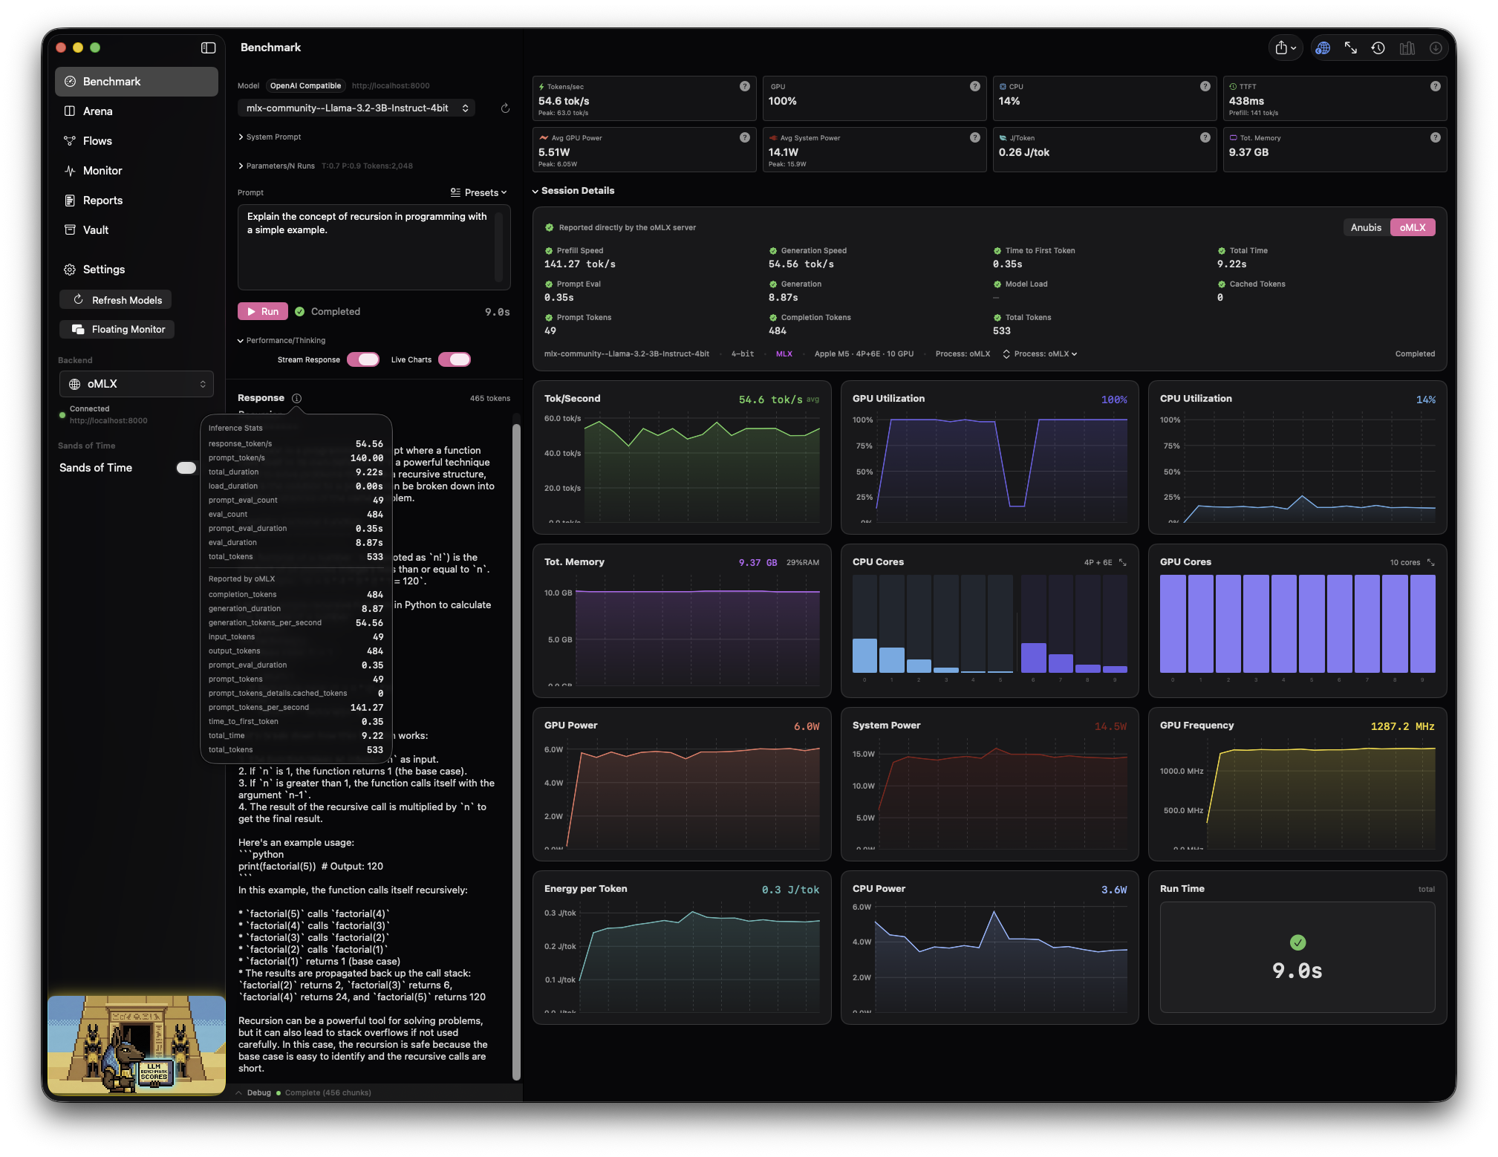Image resolution: width=1498 pixels, height=1157 pixels.
Task: Click the library books toolbar icon
Action: click(1407, 48)
